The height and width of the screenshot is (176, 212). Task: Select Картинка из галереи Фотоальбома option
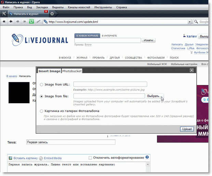[x=41, y=111]
